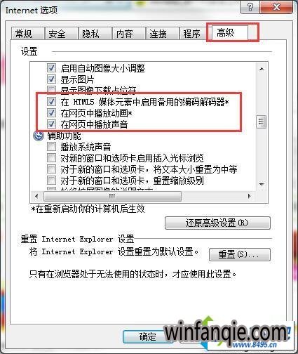Toggle HTML5 媒体元素备用编码解码器 checkbox
The image size is (298, 354).
pos(51,102)
